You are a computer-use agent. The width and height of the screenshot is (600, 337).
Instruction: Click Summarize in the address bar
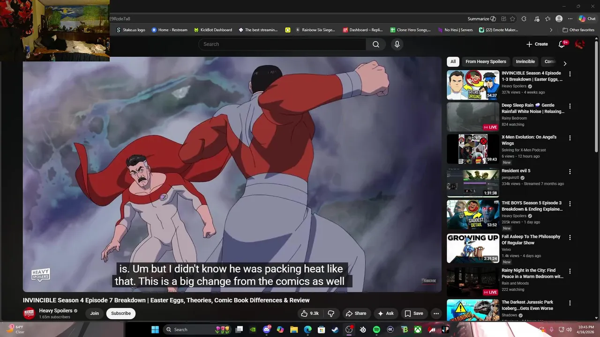pyautogui.click(x=481, y=19)
